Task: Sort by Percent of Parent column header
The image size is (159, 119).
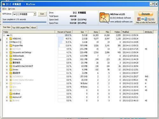Action: tap(64, 32)
